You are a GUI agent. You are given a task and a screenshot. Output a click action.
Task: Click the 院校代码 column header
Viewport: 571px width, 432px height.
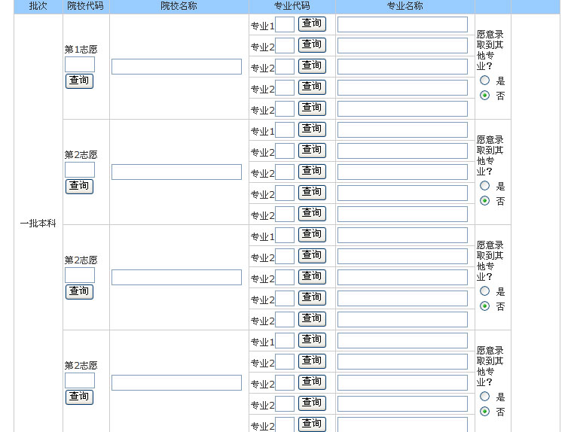(86, 6)
